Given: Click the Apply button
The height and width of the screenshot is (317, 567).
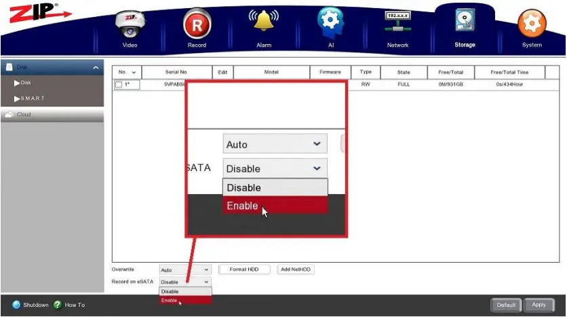Looking at the screenshot, I should pyautogui.click(x=539, y=305).
